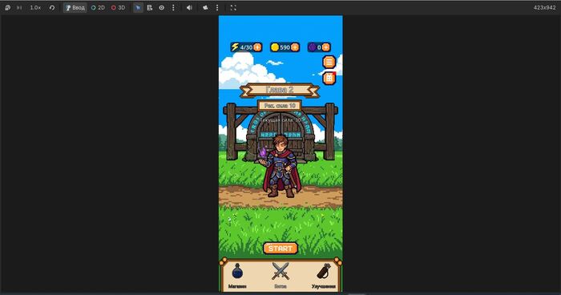
Task: Switch the viewport to 2D mode
Action: coord(98,7)
